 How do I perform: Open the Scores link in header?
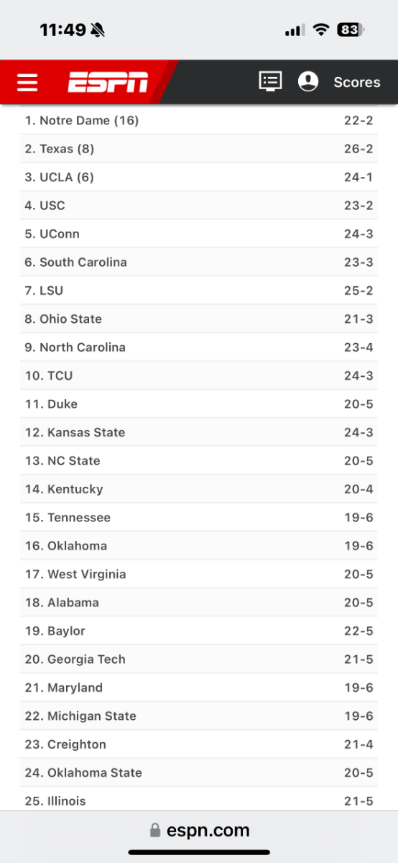point(357,82)
